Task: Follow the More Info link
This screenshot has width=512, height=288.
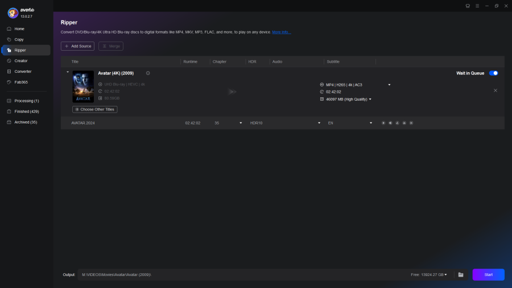Action: point(281,32)
